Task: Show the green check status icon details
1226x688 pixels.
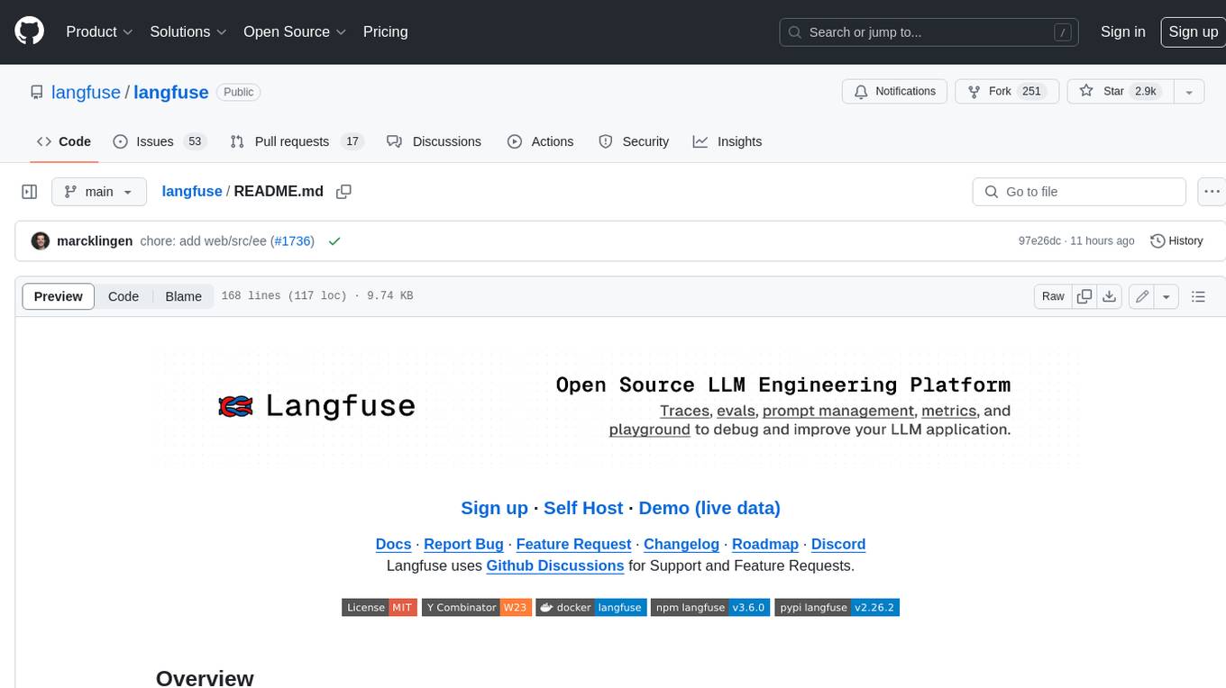Action: coord(334,241)
